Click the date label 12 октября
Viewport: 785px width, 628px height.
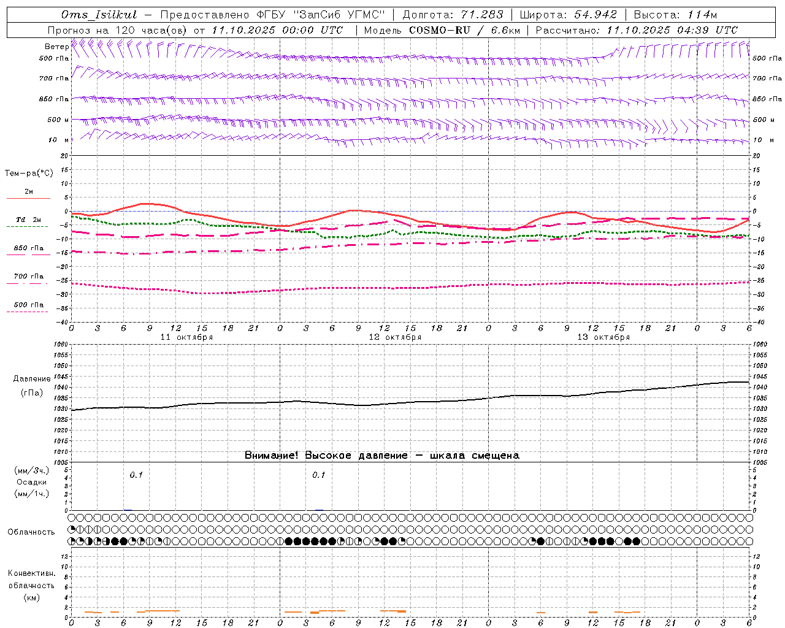(x=395, y=337)
